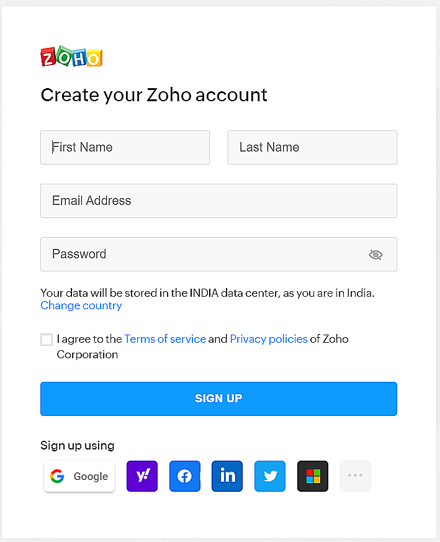Open Terms of service link
Viewport: 440px width, 542px height.
[x=165, y=339]
